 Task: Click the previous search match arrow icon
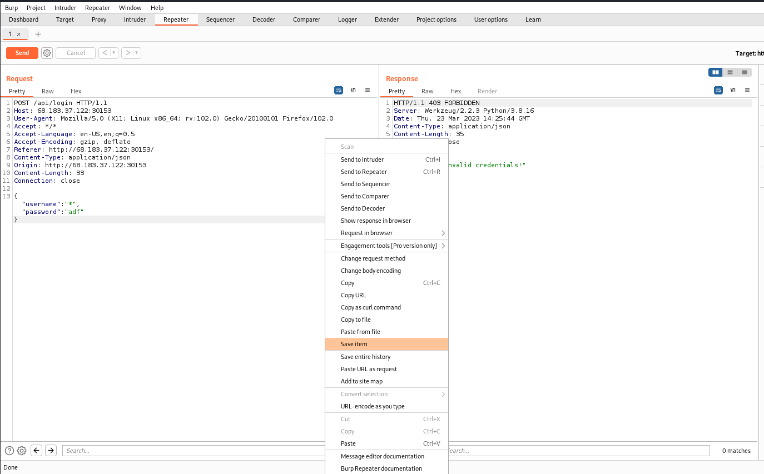click(36, 450)
